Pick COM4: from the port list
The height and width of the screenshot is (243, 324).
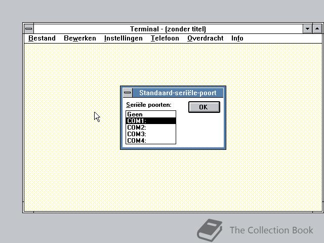pos(151,141)
